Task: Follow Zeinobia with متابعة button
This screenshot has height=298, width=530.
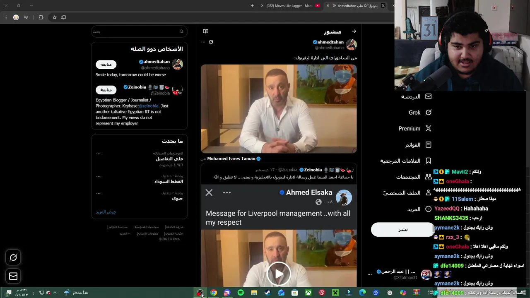Action: 106,90
